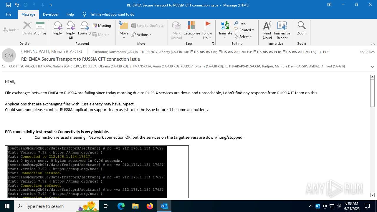Launch Firefox from taskbar
This screenshot has height=212, width=377.
pos(150,206)
